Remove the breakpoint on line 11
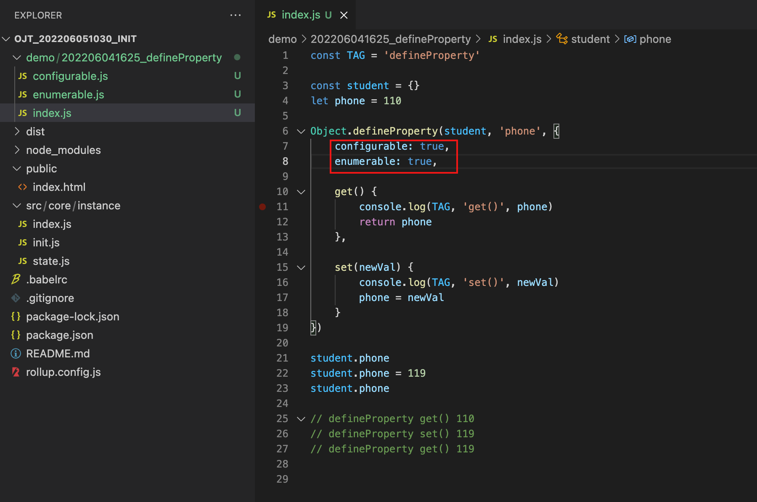The height and width of the screenshot is (502, 757). point(262,206)
